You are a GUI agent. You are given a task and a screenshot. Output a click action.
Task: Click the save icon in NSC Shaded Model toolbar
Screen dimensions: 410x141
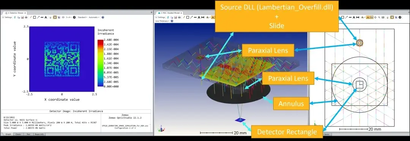point(175,17)
